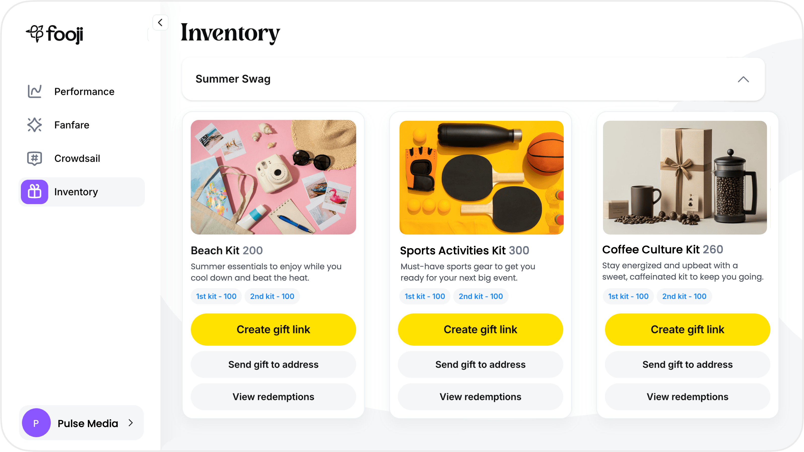View redemptions for Beach Kit
804x452 pixels.
[273, 396]
